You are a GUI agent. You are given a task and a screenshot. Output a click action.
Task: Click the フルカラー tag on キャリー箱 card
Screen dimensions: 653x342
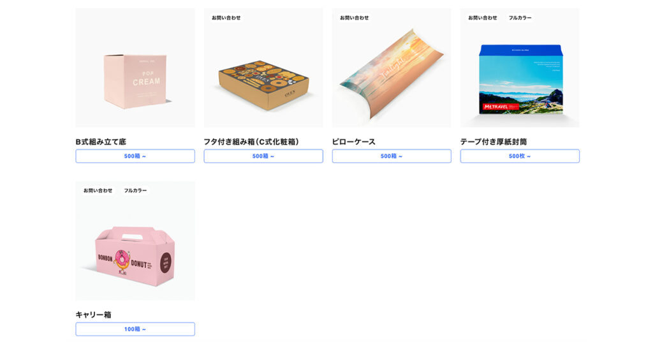(x=135, y=190)
